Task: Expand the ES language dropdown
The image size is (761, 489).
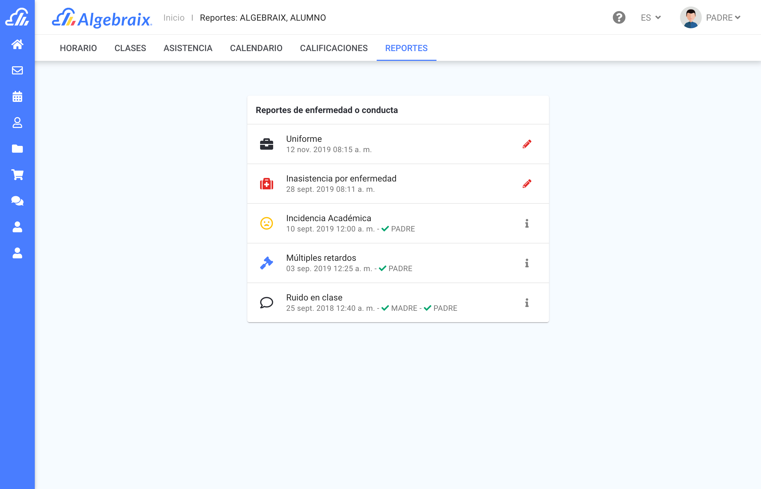Action: pyautogui.click(x=650, y=17)
